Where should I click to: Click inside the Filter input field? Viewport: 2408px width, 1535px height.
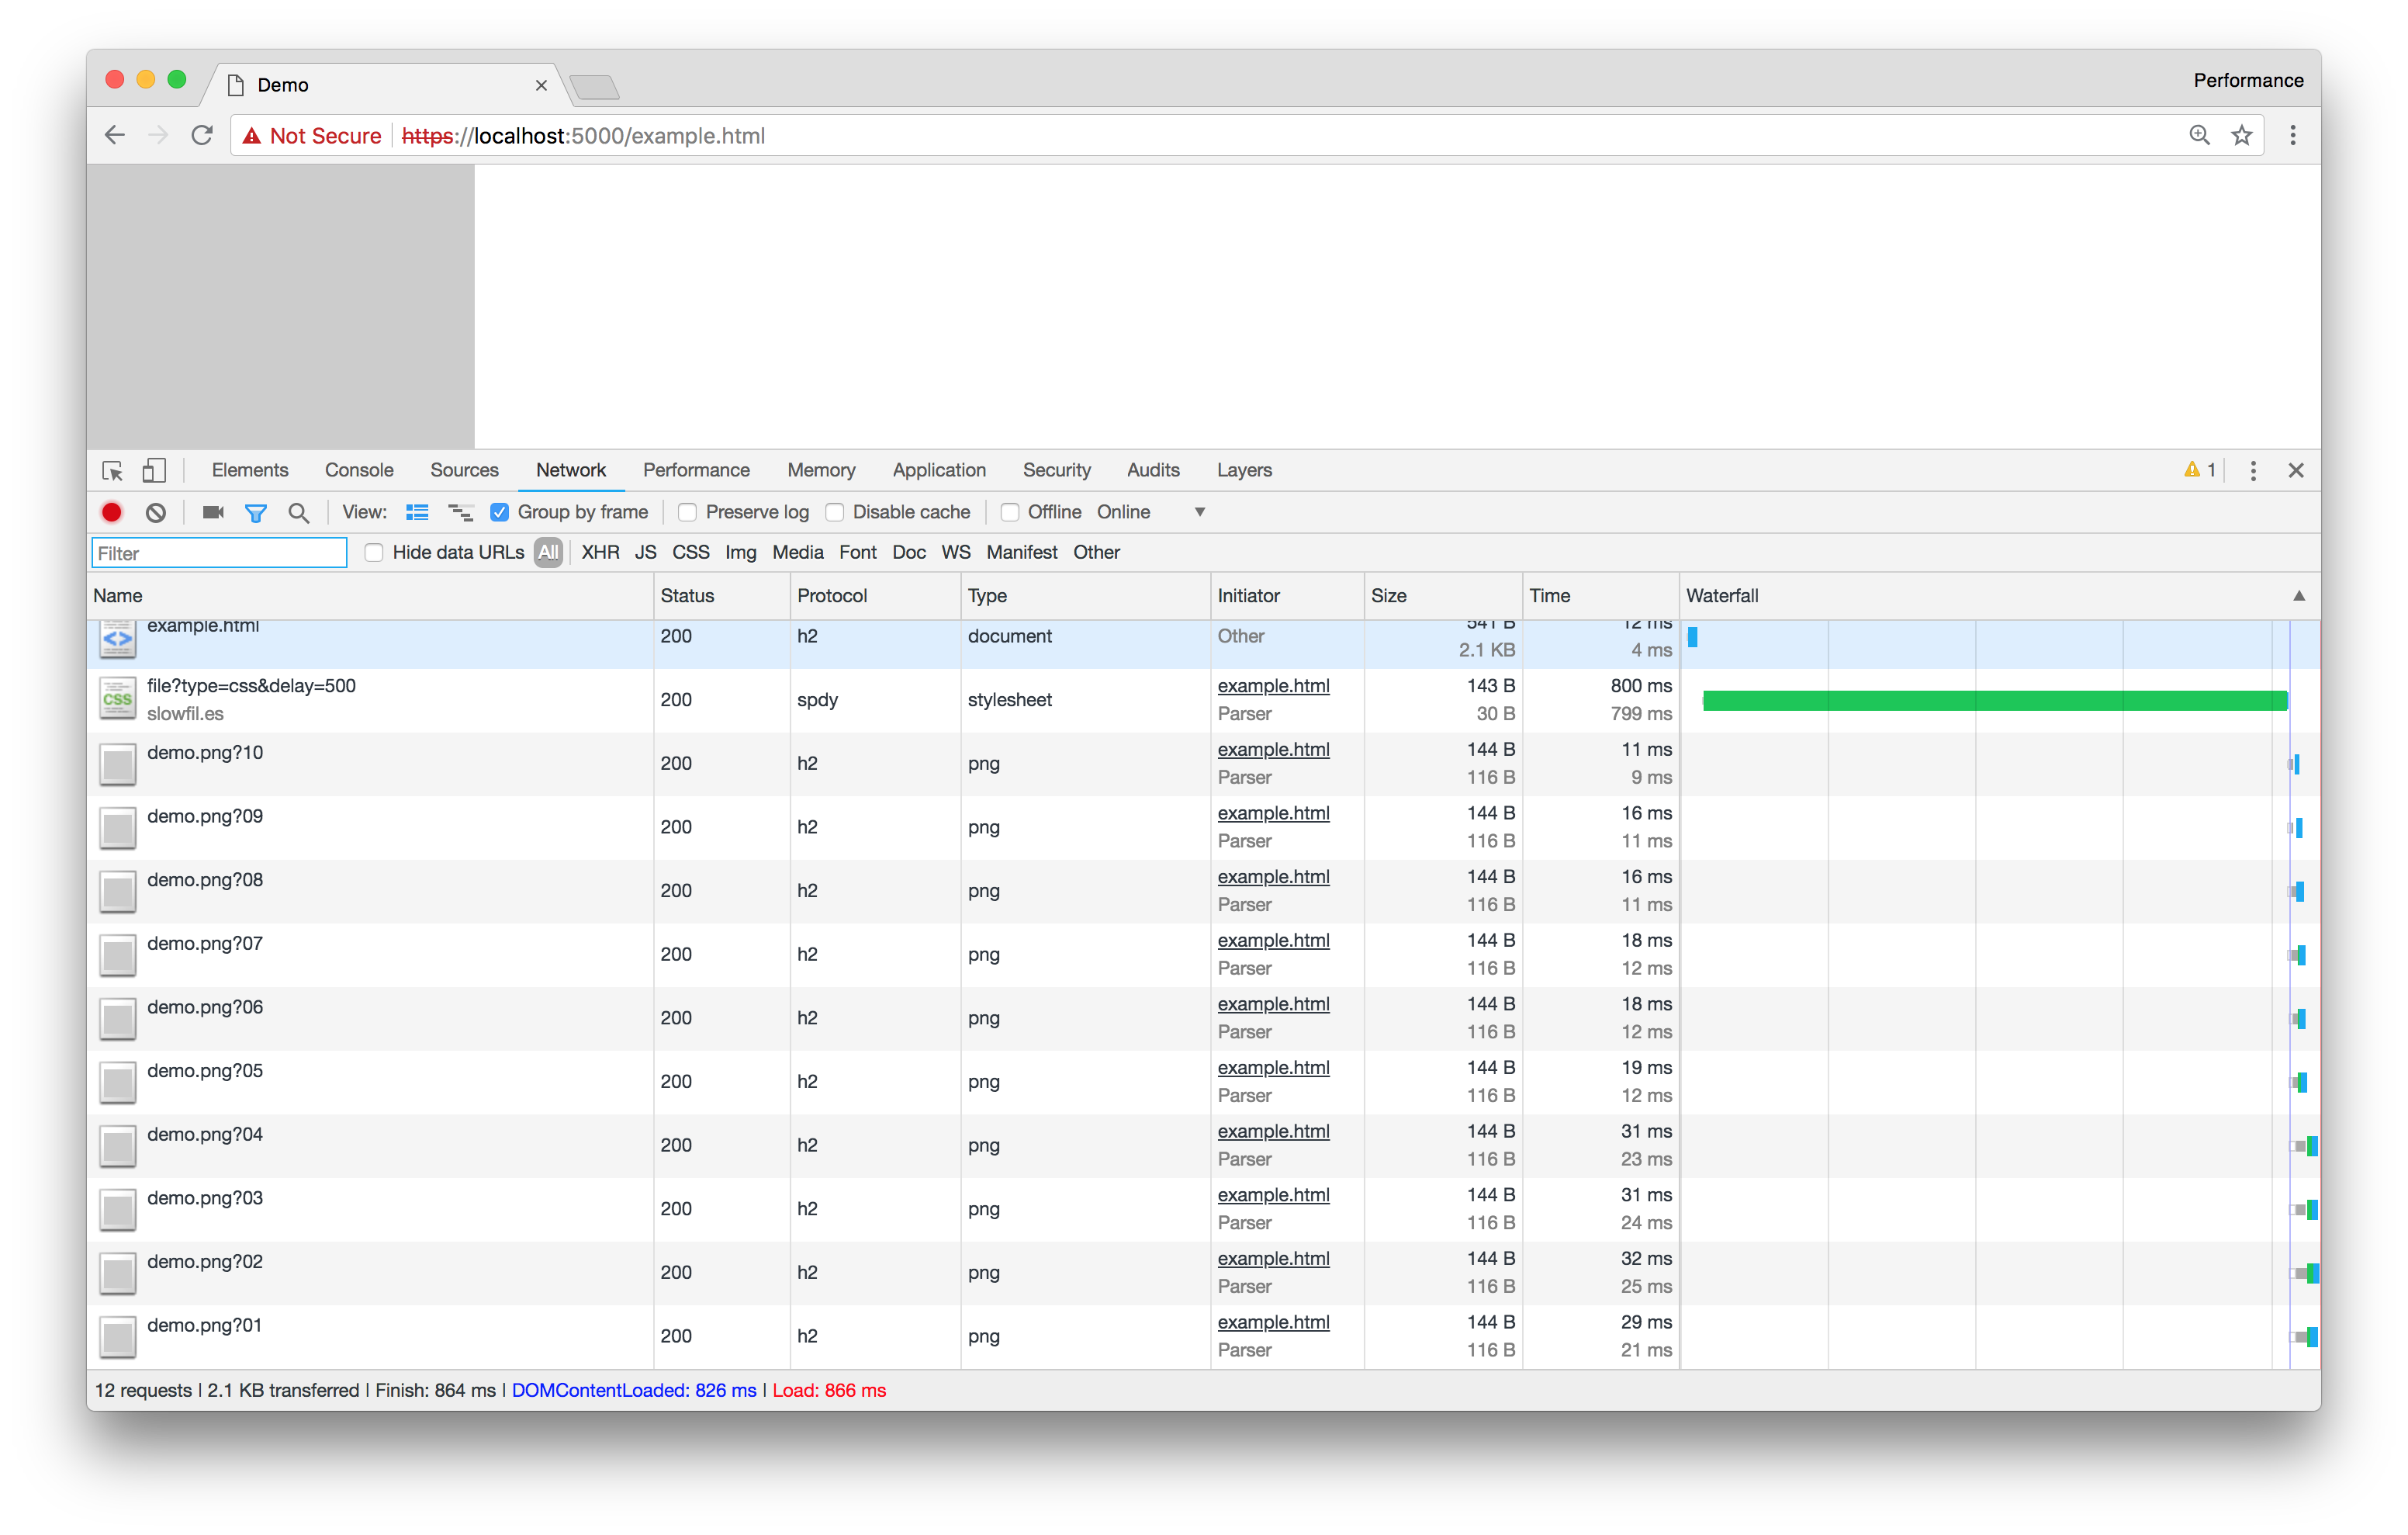[218, 551]
